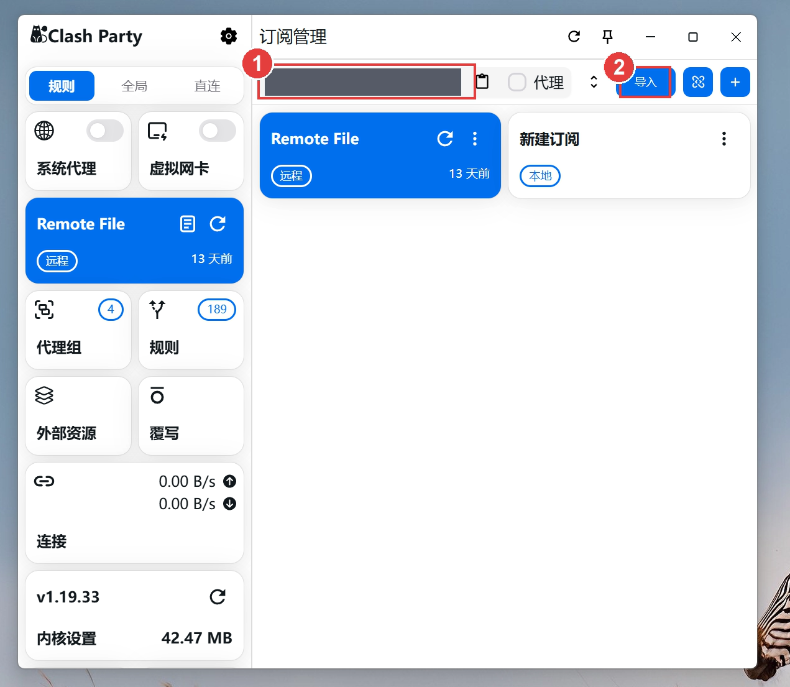Screen dimensions: 790x687
Task: Open the Sub-Store icon button
Action: pos(698,82)
